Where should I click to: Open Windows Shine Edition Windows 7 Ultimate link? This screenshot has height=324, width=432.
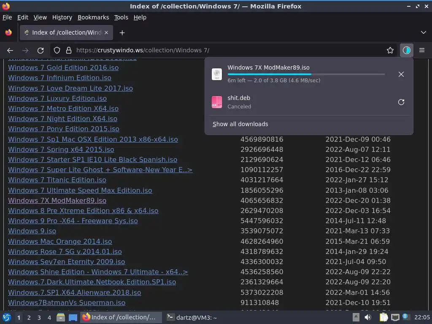(98, 272)
